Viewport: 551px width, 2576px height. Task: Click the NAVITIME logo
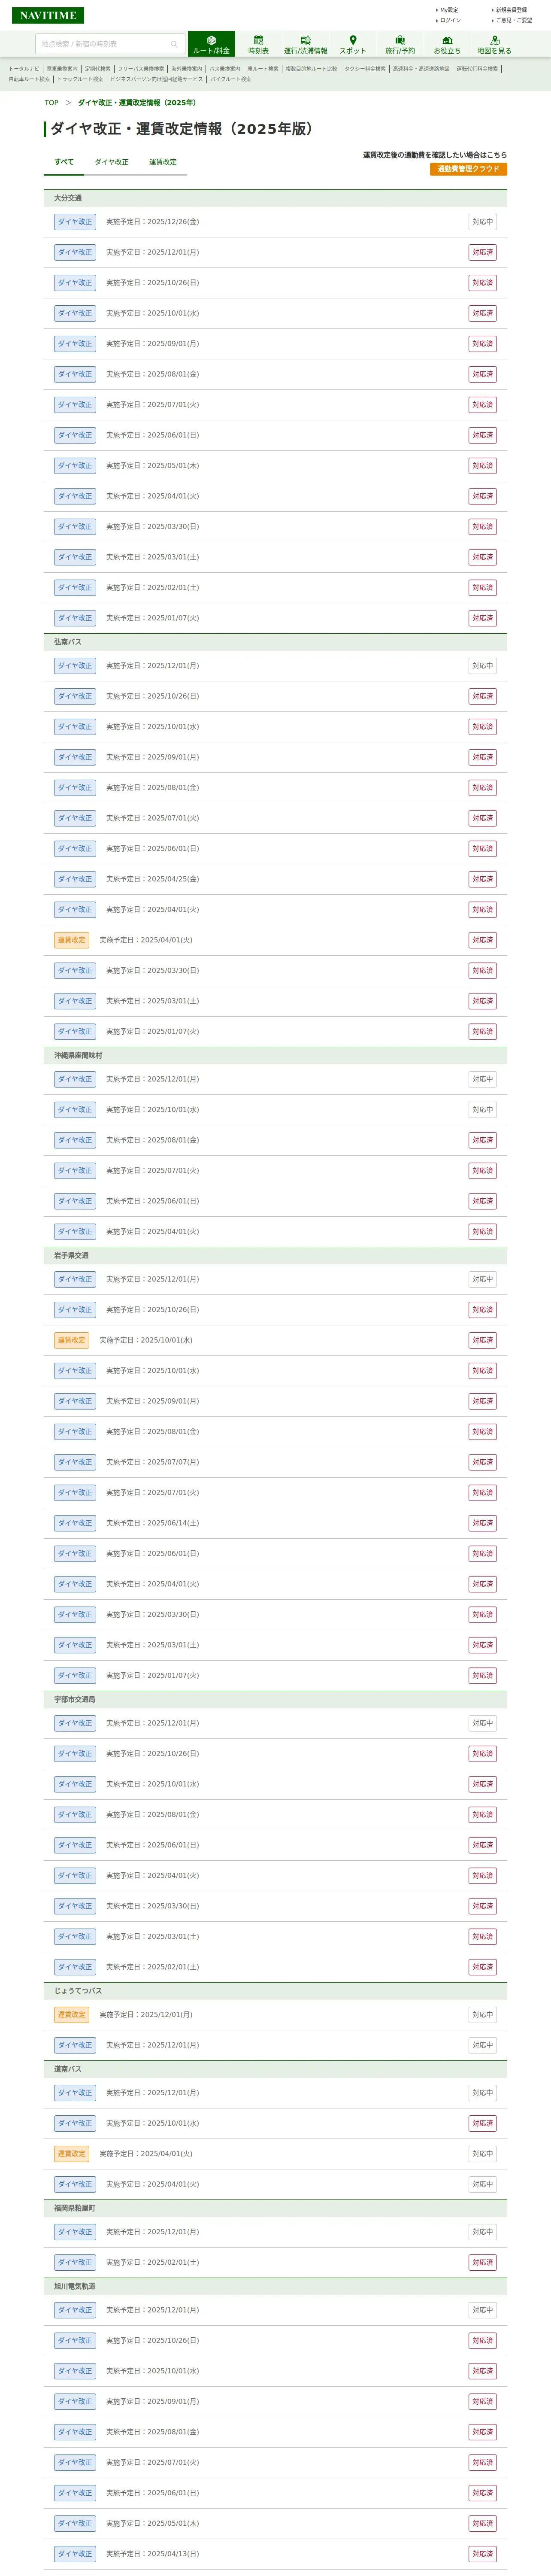(x=48, y=15)
